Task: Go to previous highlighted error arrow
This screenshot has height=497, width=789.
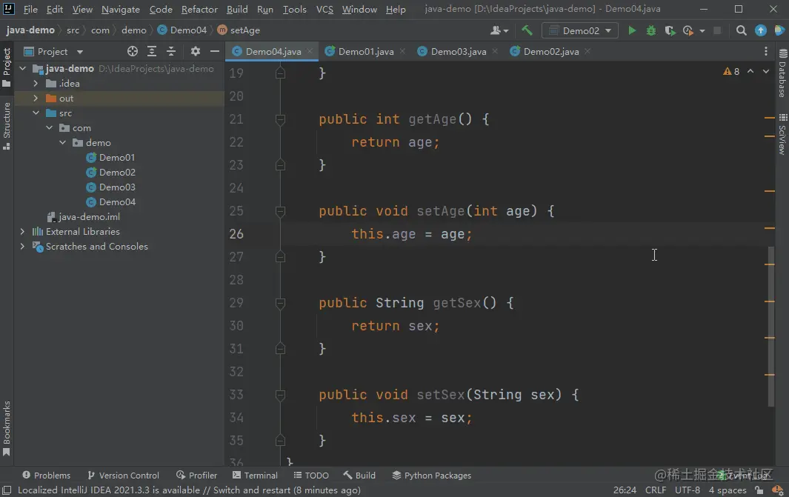Action: [750, 71]
